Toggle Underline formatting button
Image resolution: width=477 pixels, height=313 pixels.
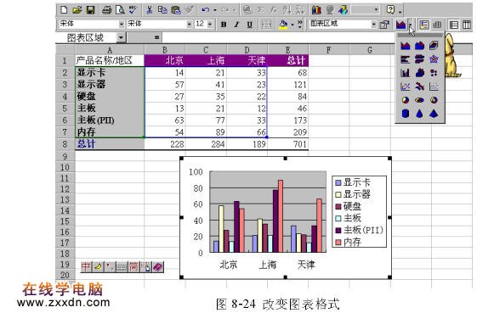(249, 25)
